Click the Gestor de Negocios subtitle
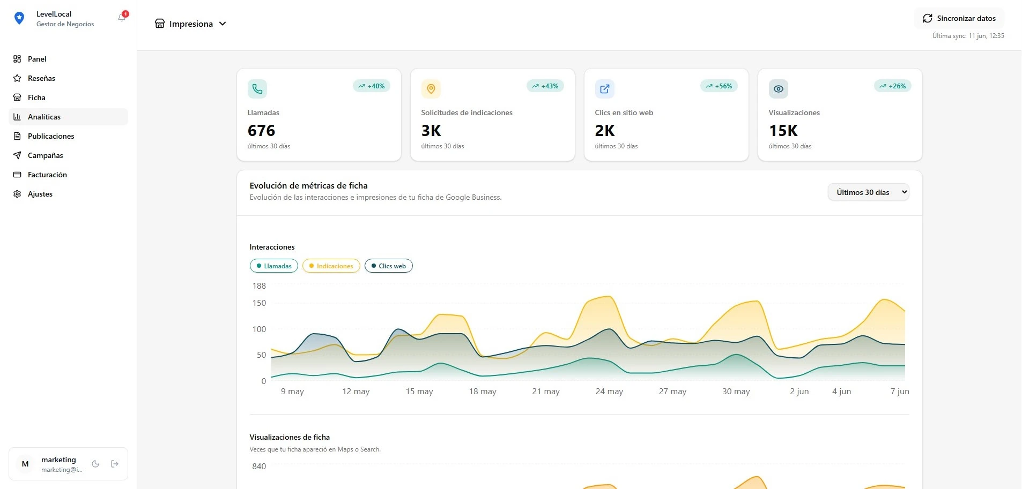The width and height of the screenshot is (1022, 489). (65, 24)
